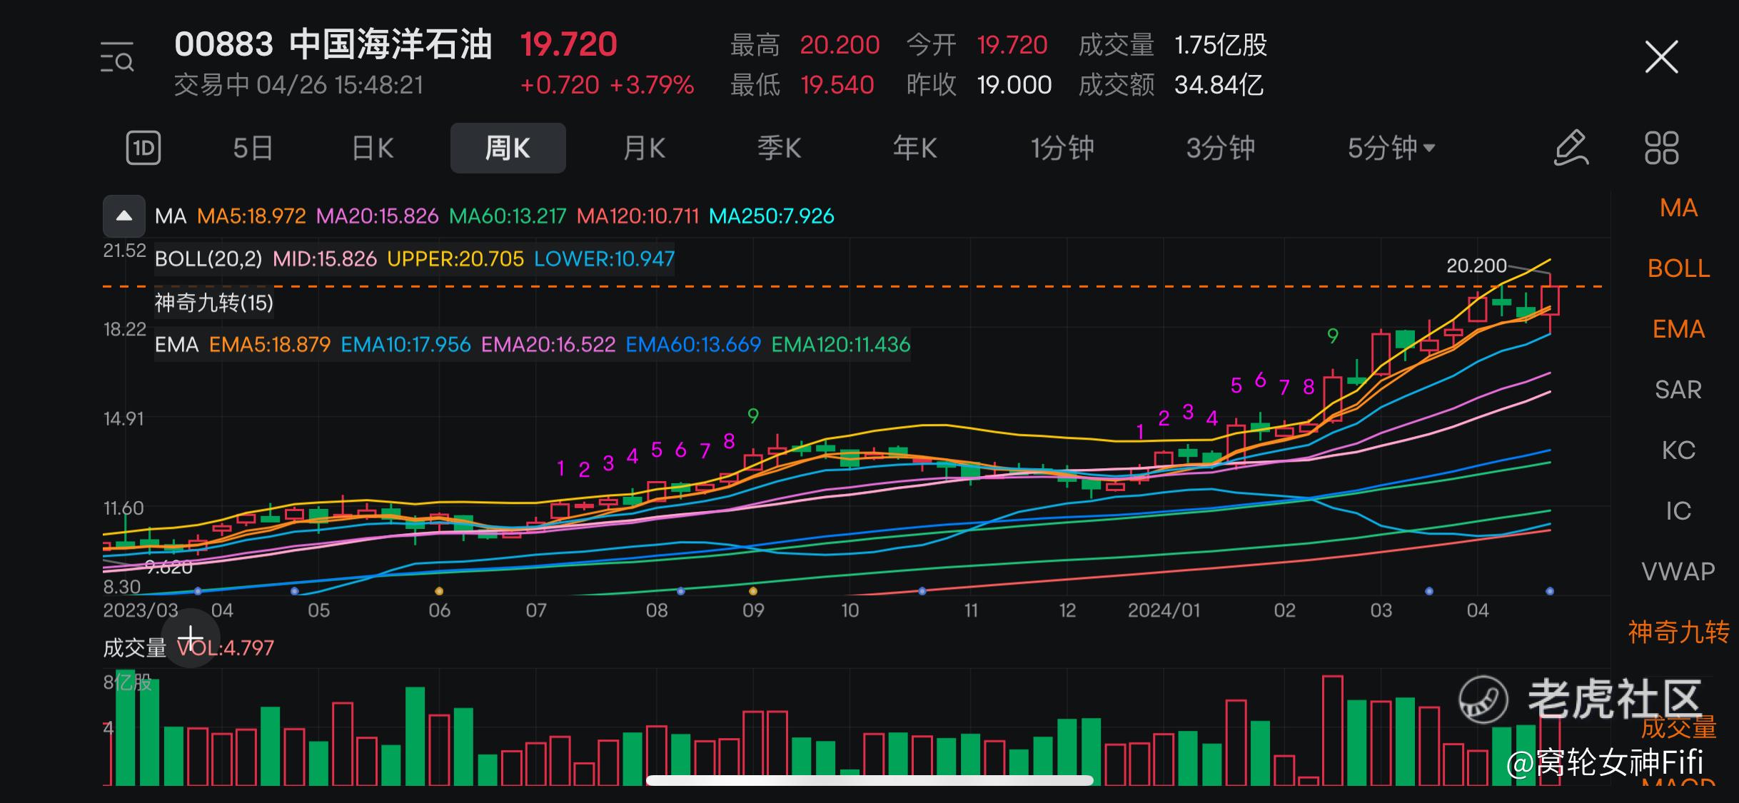Viewport: 1739px width, 803px height.
Task: Click the yellow event dot near 06
Action: 439,591
